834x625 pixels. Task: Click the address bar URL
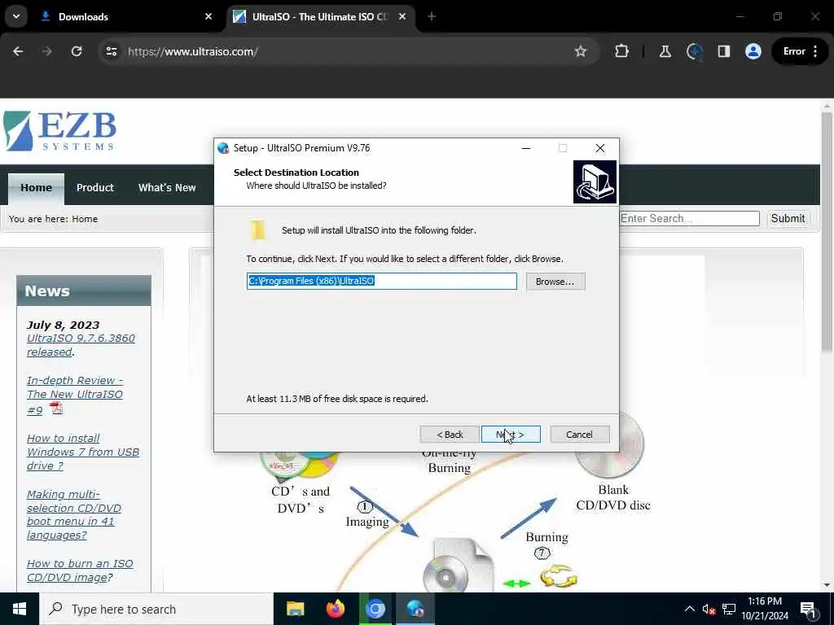coord(193,51)
